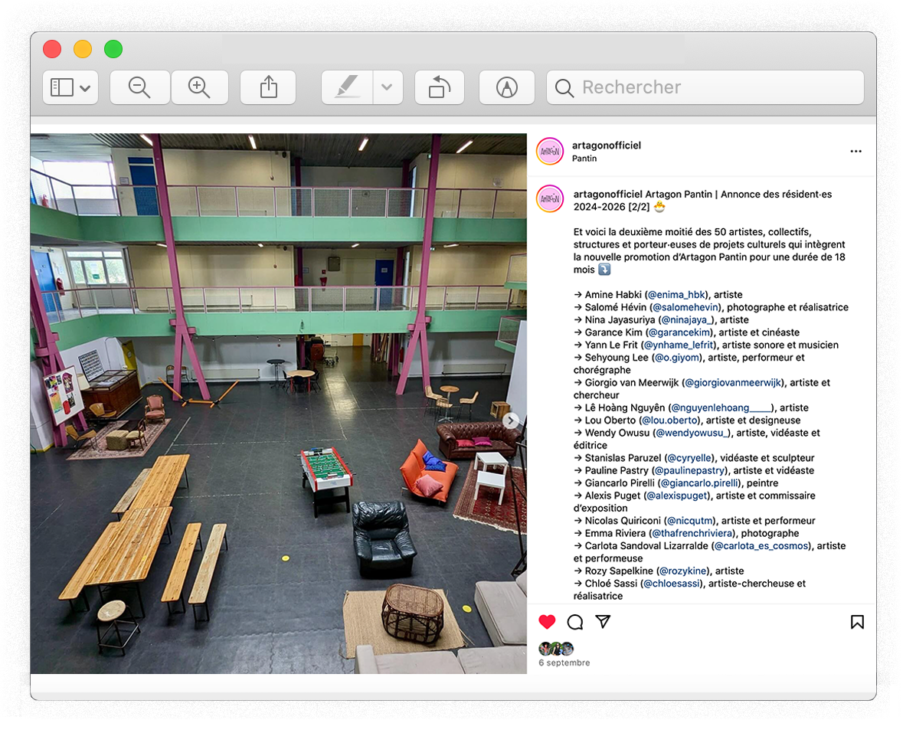Click the caption's bold artagonofficiel username
The height and width of the screenshot is (733, 916).
pyautogui.click(x=607, y=195)
